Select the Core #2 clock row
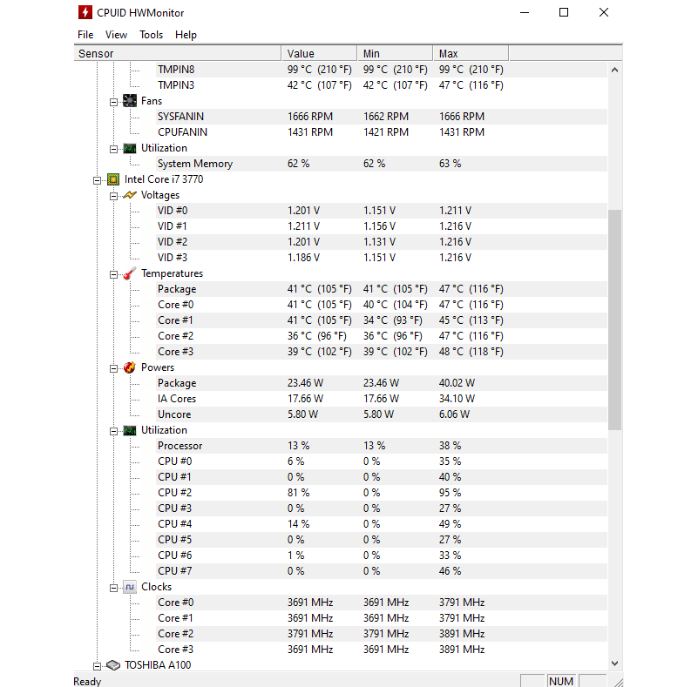The image size is (698, 687). click(x=382, y=634)
